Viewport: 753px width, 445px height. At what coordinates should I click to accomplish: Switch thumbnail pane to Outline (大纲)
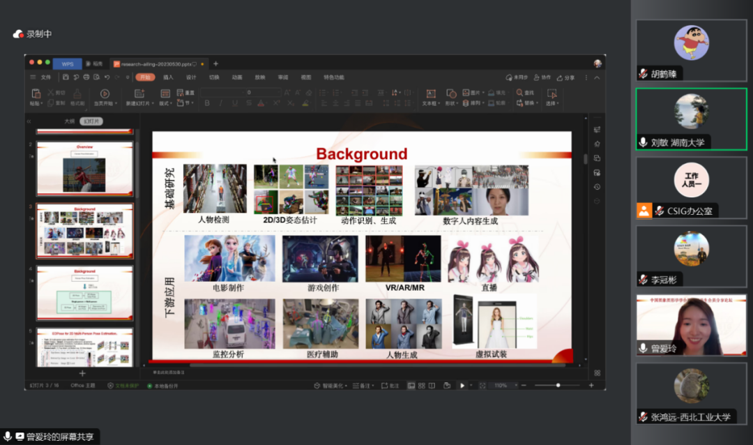(x=70, y=121)
